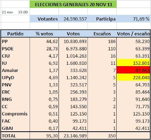Click the 21 nov date cell

(x=8, y=12)
